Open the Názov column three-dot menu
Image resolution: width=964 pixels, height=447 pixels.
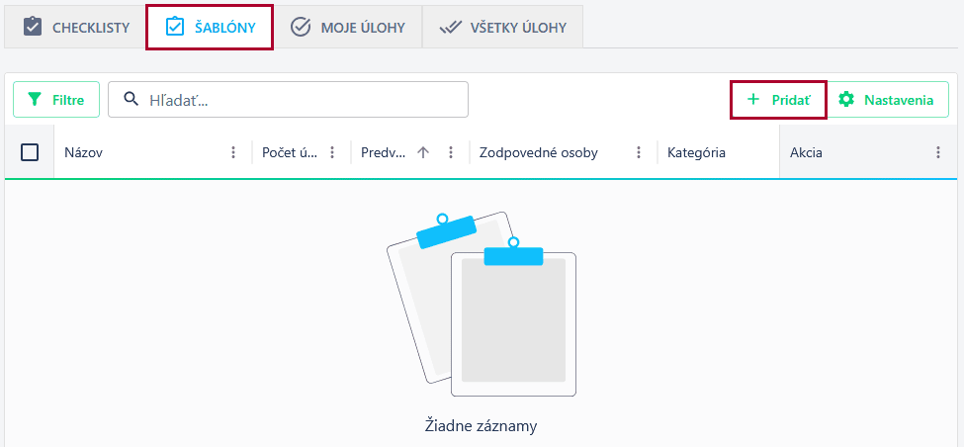pos(233,152)
